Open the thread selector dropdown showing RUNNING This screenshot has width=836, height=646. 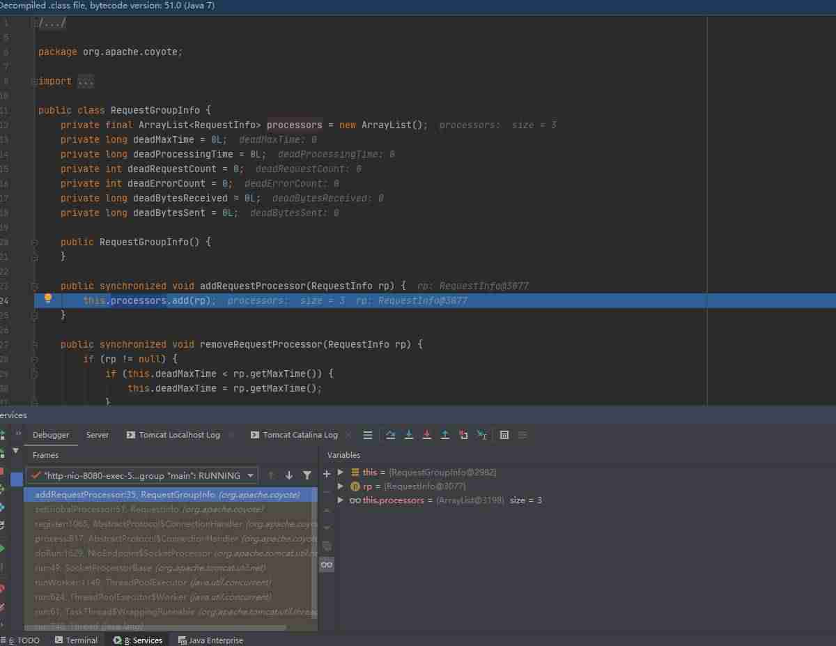tap(142, 475)
